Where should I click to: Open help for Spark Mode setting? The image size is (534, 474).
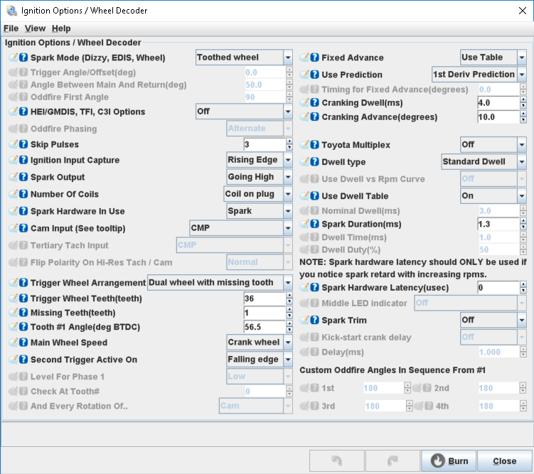[23, 58]
